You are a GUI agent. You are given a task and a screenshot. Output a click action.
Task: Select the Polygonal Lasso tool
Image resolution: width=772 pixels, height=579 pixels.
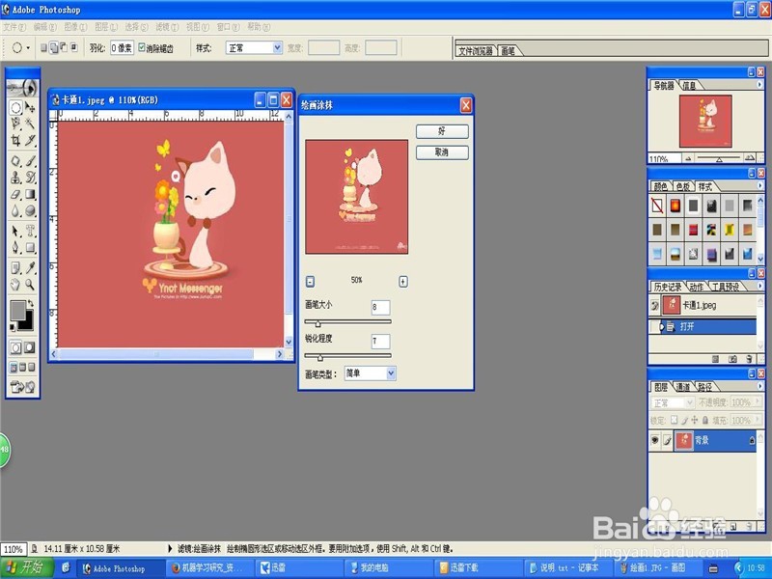[15, 124]
